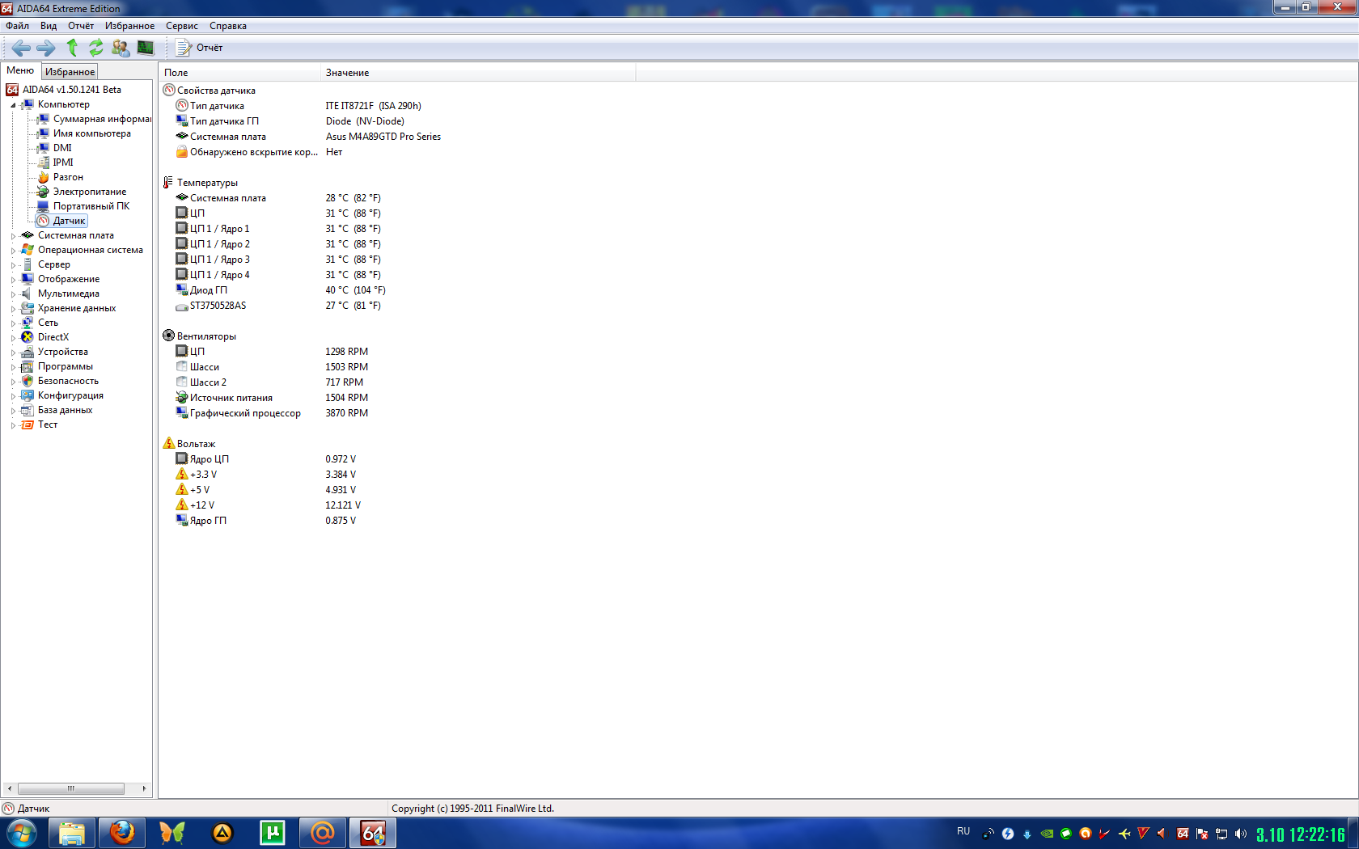This screenshot has width=1359, height=849.
Task: Click the 3.384 V value
Action: (341, 475)
